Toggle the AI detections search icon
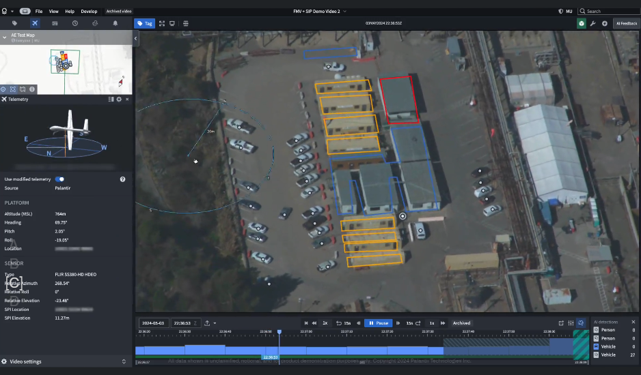 coord(581,323)
